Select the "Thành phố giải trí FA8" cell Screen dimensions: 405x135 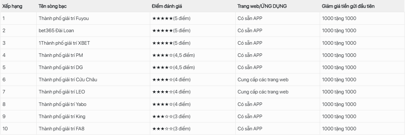point(62,128)
